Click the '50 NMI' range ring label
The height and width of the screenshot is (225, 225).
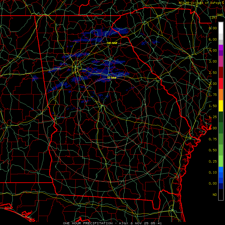(x=112, y=78)
